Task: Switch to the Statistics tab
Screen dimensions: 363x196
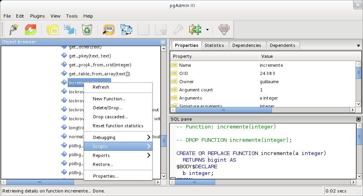Action: 214,45
